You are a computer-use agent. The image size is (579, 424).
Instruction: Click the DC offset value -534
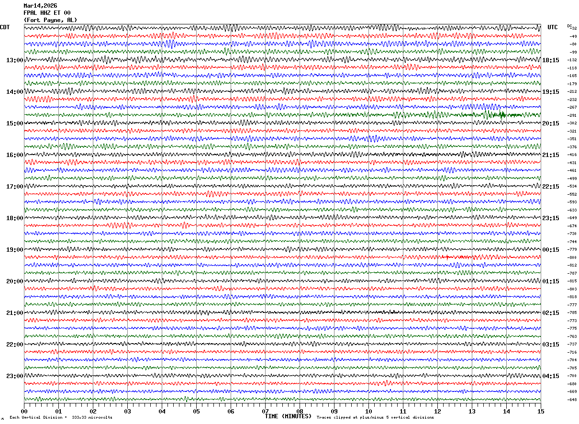pyautogui.click(x=572, y=187)
